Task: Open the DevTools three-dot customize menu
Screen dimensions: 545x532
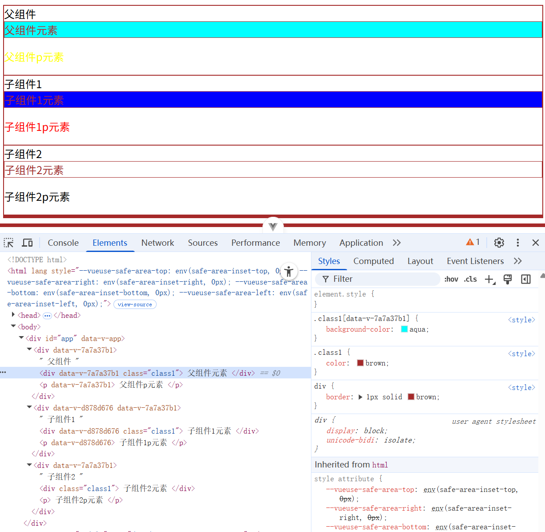Action: point(517,243)
